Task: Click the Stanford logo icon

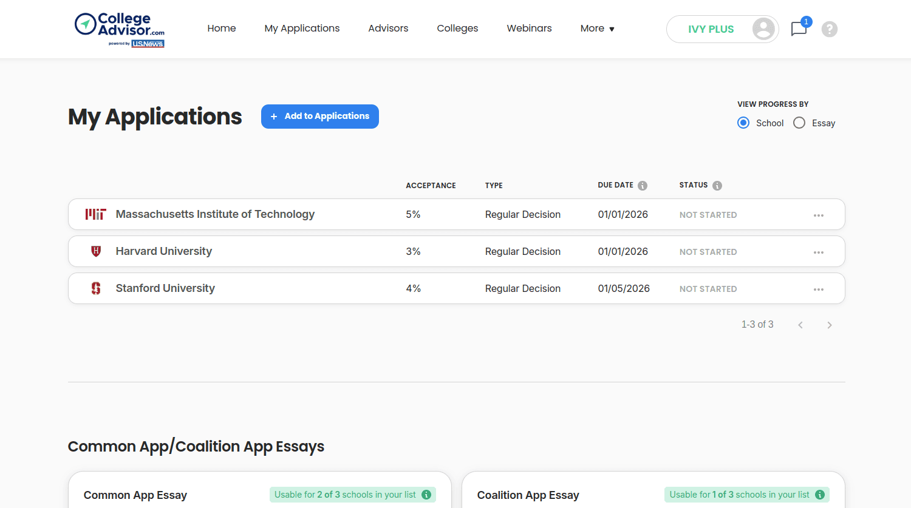Action: pyautogui.click(x=96, y=288)
